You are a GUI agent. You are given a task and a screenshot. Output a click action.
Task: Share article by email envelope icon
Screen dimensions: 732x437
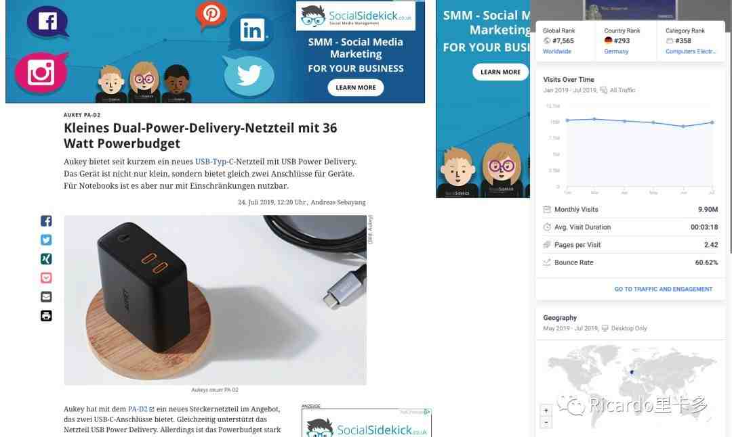46,297
